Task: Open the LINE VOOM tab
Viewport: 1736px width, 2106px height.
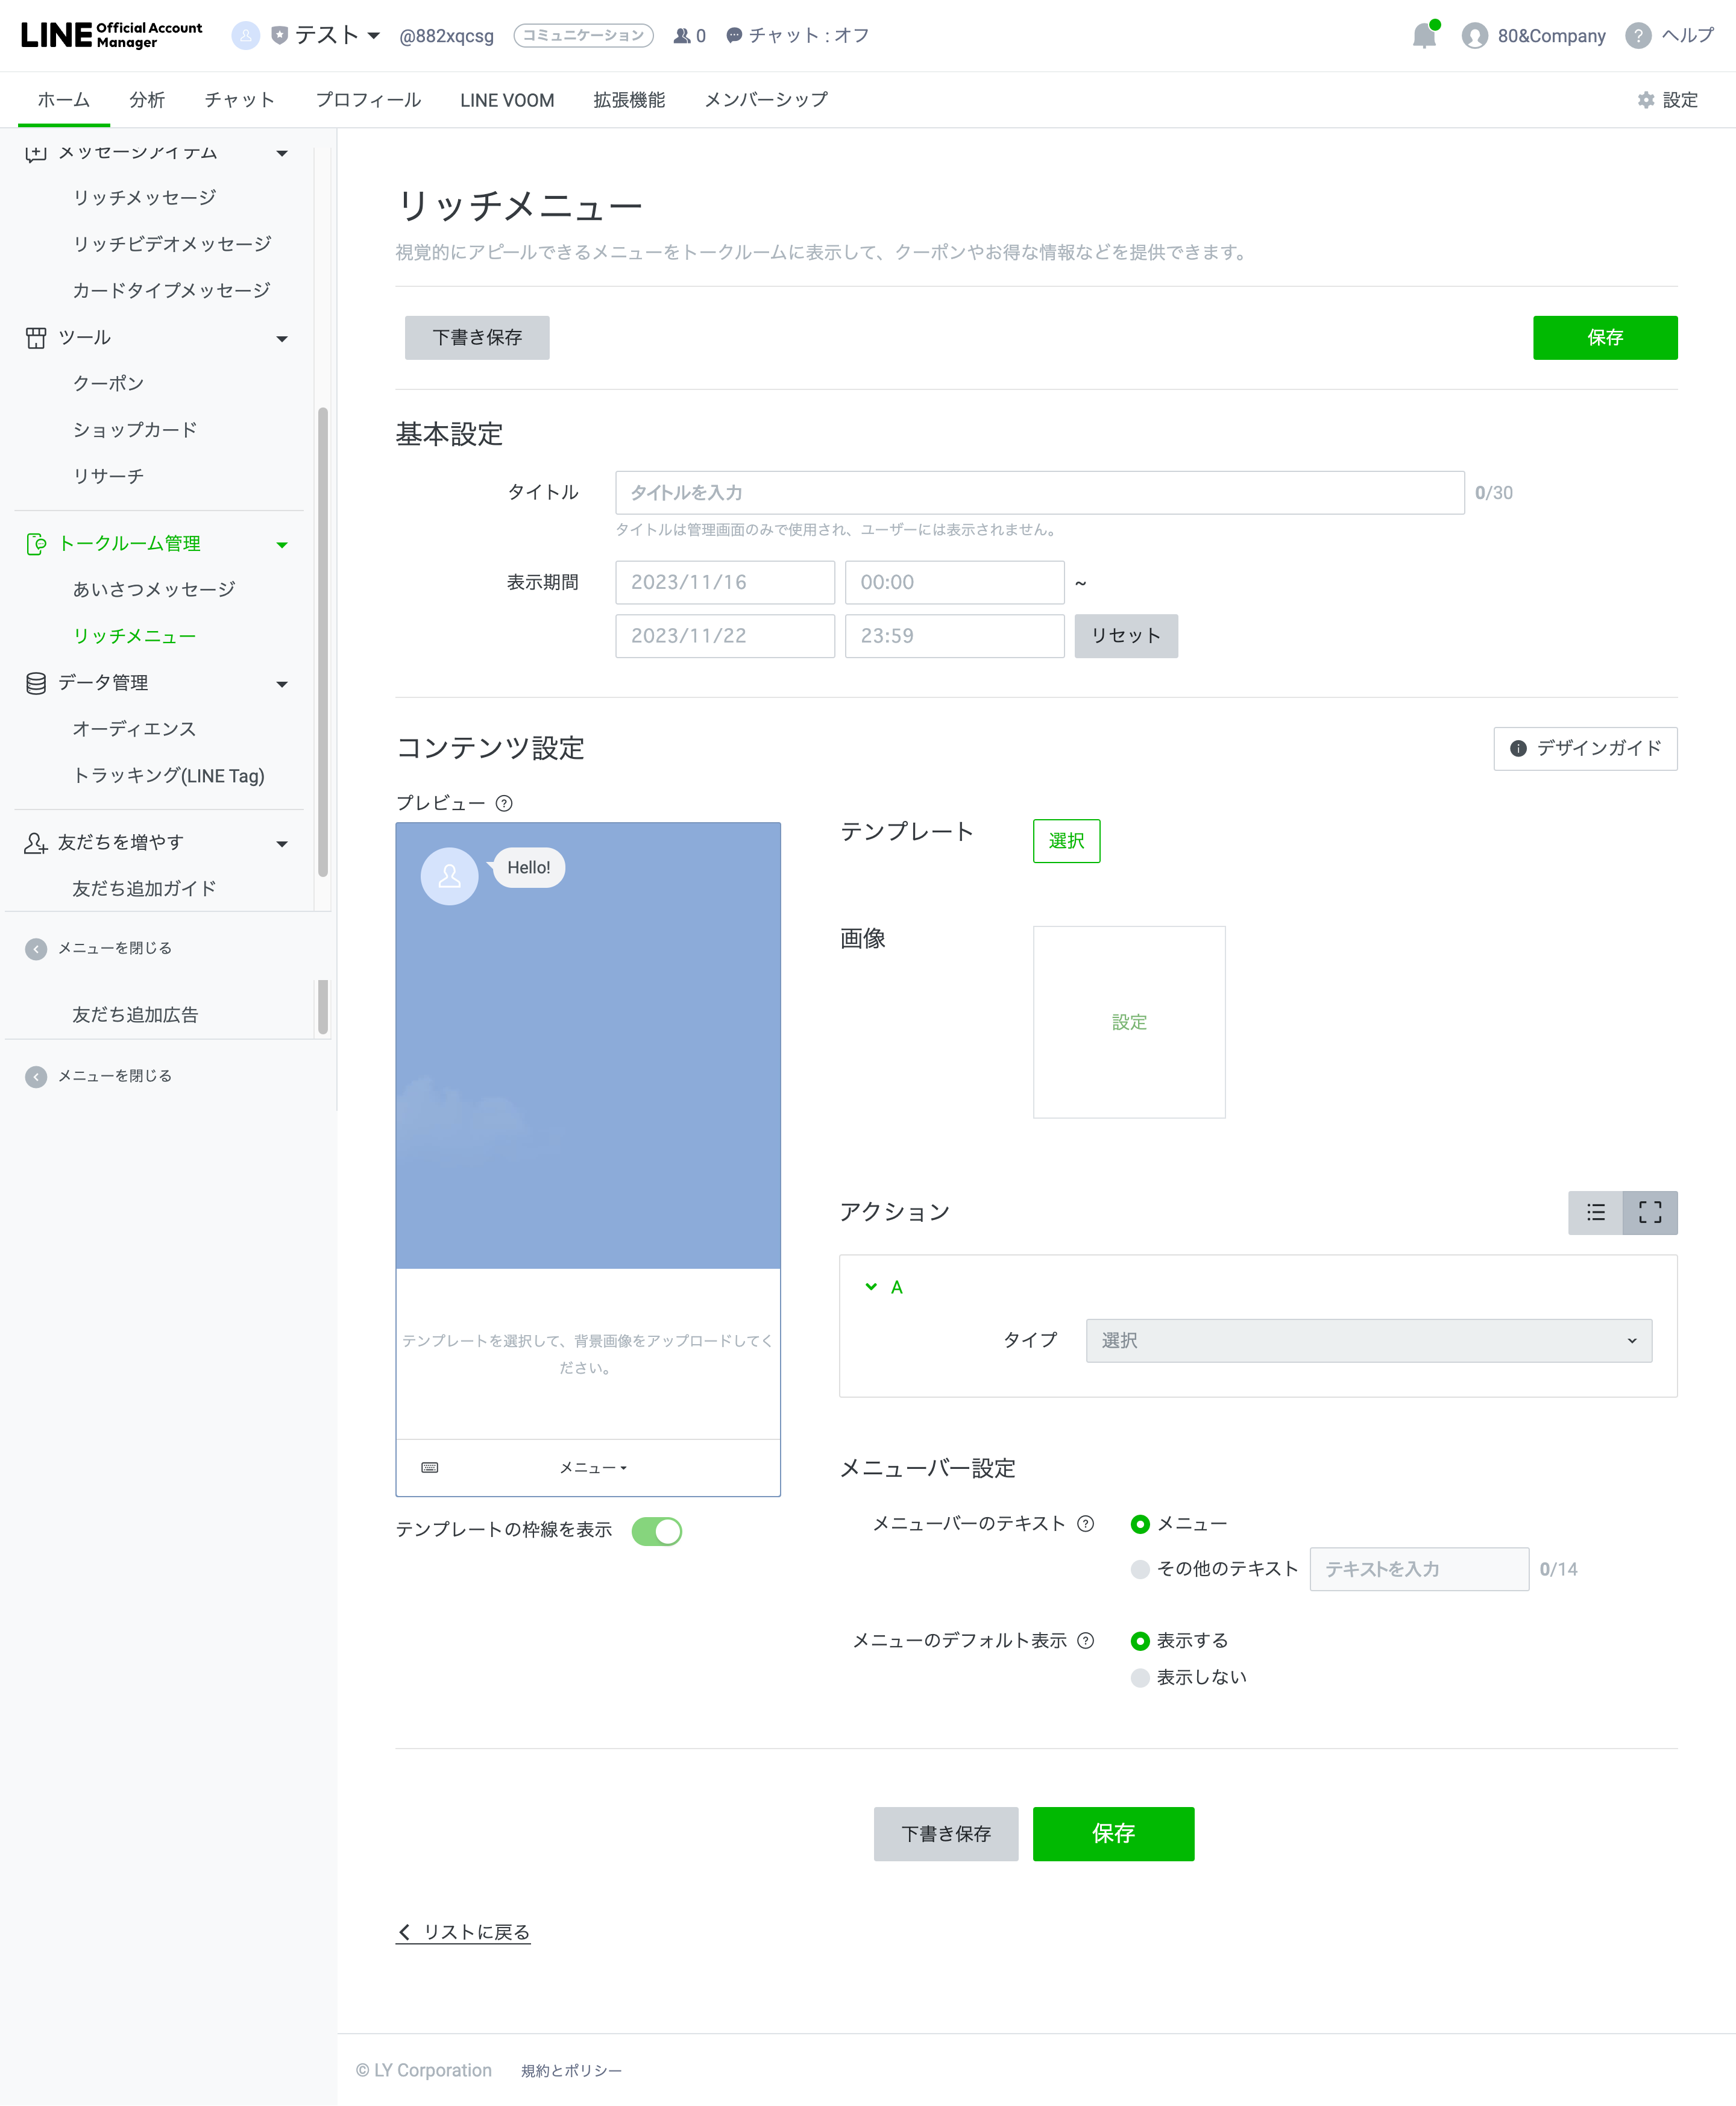Action: tap(507, 100)
